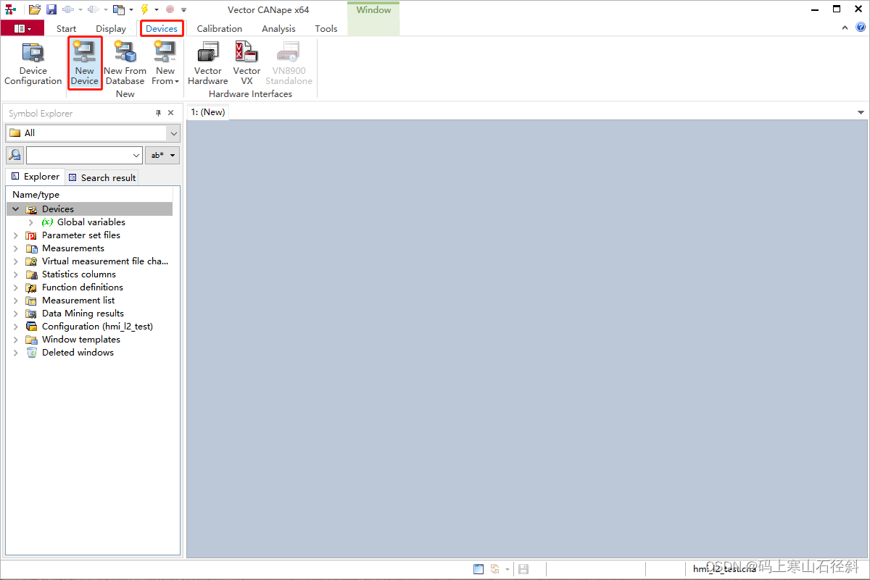Click the grayed save icon in status bar
This screenshot has width=870, height=580.
tap(523, 569)
